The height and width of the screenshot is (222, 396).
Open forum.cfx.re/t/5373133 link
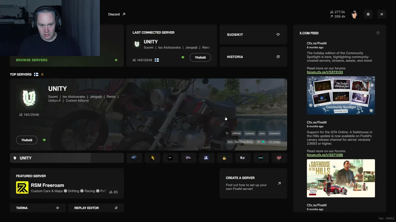click(x=325, y=72)
